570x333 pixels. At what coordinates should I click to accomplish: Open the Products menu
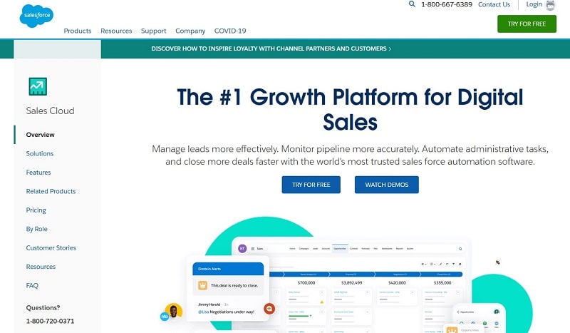point(78,31)
